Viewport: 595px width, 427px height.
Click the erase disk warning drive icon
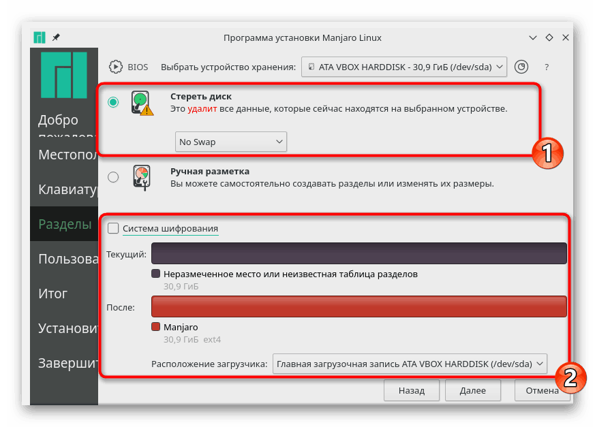click(x=142, y=103)
